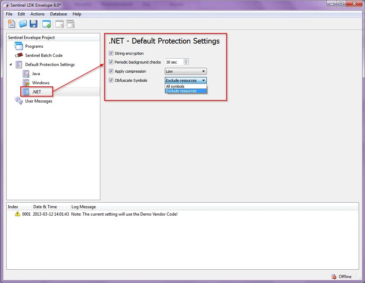
Task: Click the greyed Protect Selected toolbar icon
Action: pos(59,24)
